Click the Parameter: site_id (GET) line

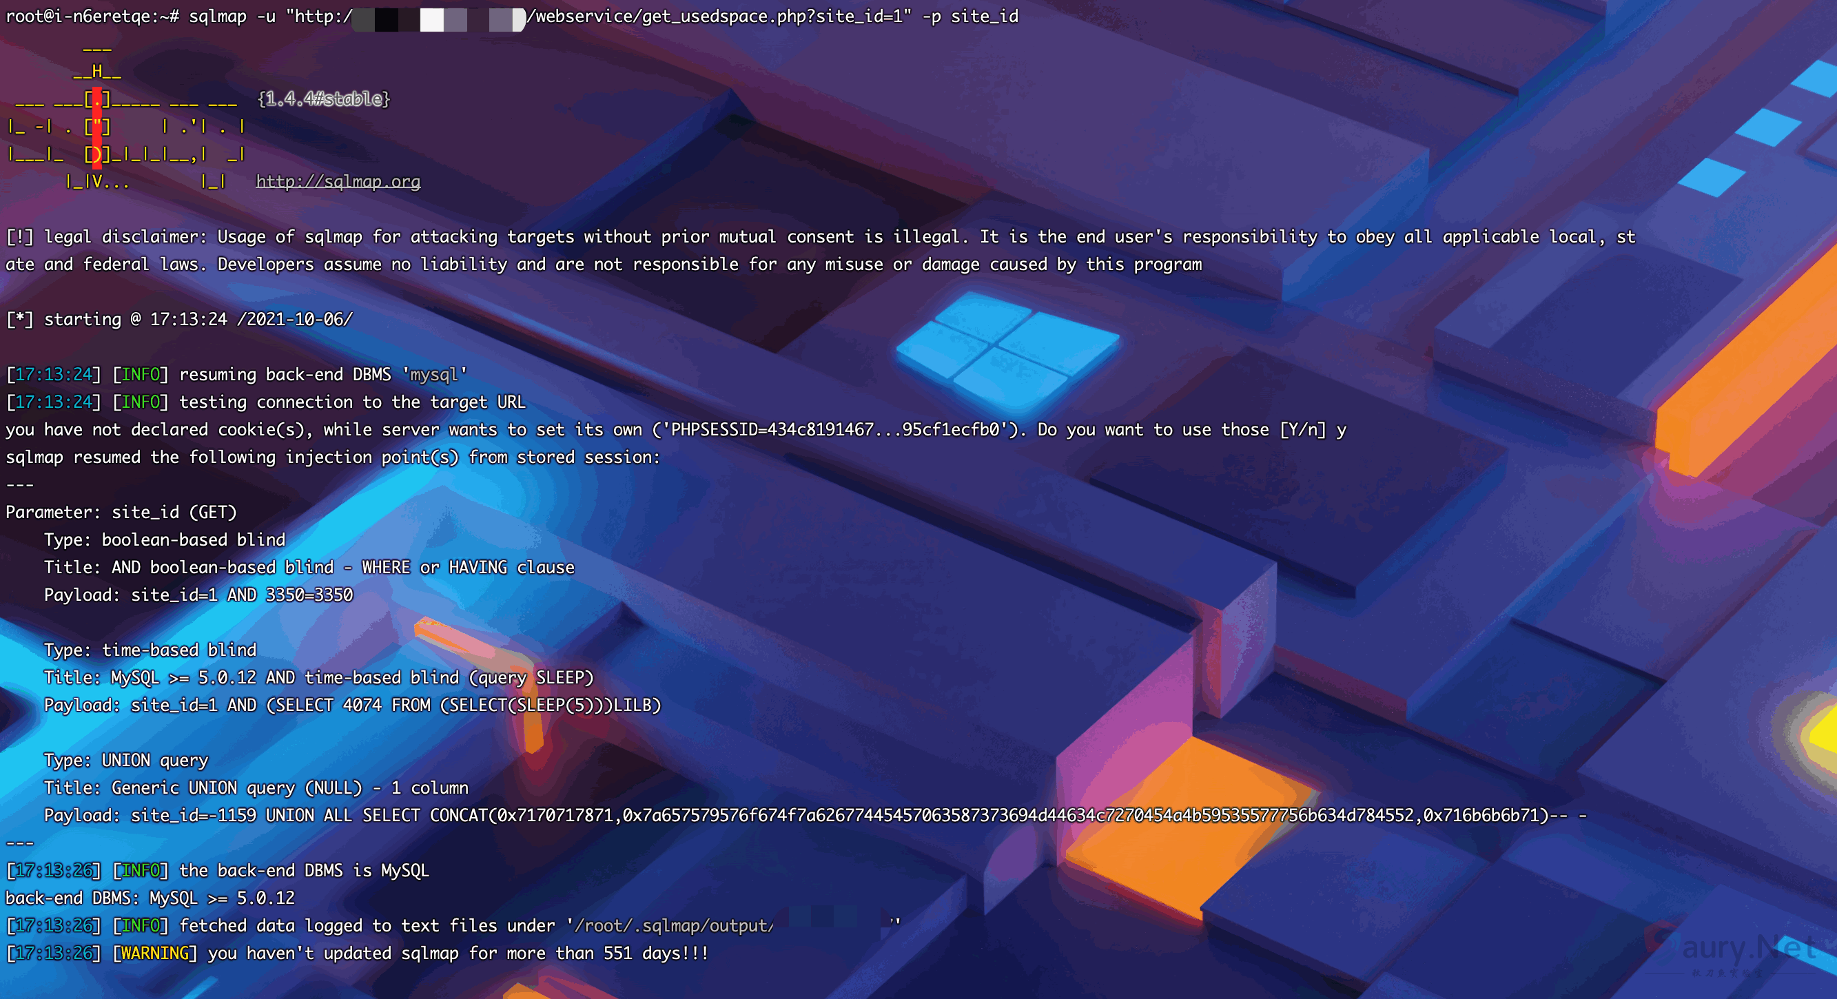121,513
